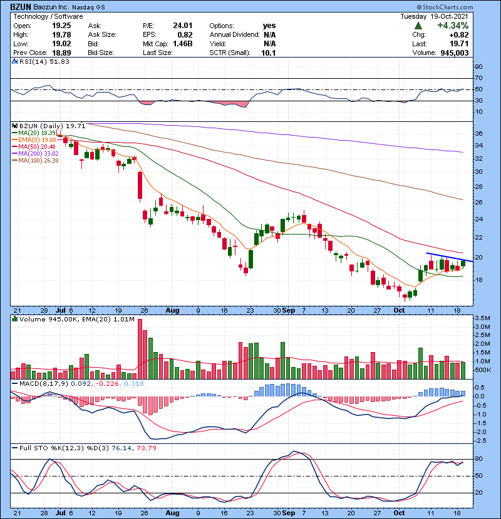The image size is (501, 519).
Task: Click the Bid: label
Action: [x=93, y=44]
